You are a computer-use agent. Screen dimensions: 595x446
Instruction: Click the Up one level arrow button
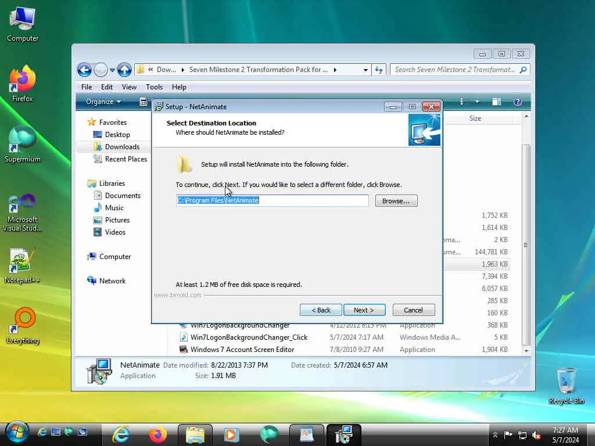(124, 70)
